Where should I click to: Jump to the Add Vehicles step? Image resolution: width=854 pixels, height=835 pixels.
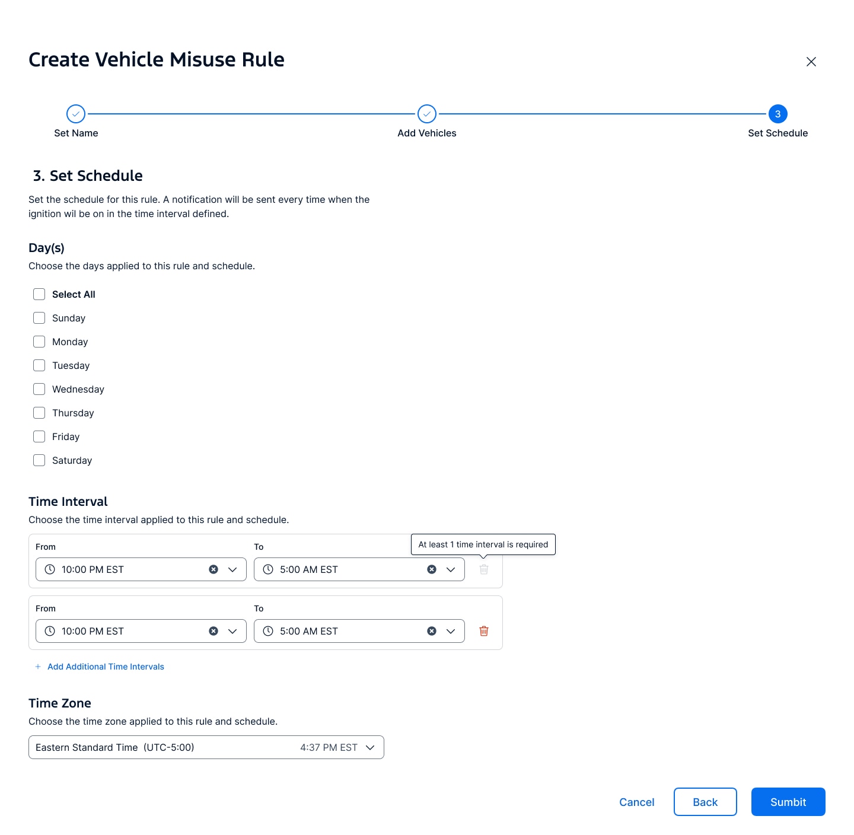click(427, 114)
